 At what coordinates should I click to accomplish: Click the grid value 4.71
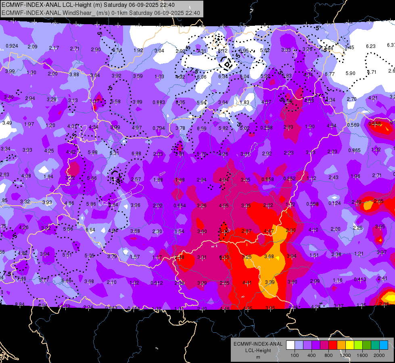tap(372, 72)
